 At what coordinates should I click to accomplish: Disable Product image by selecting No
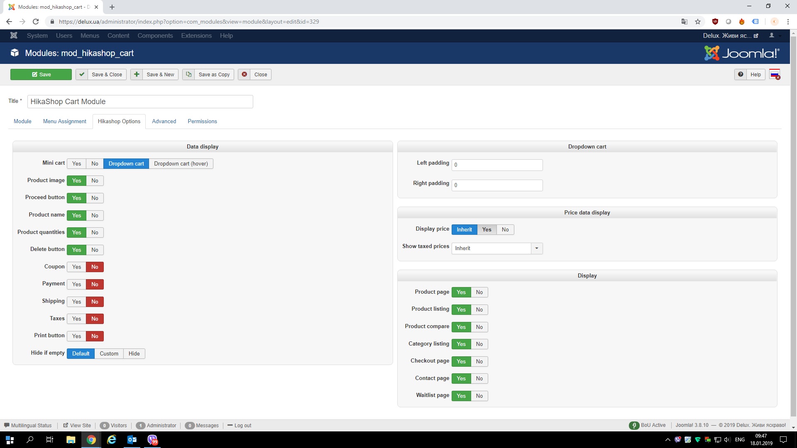pyautogui.click(x=95, y=181)
